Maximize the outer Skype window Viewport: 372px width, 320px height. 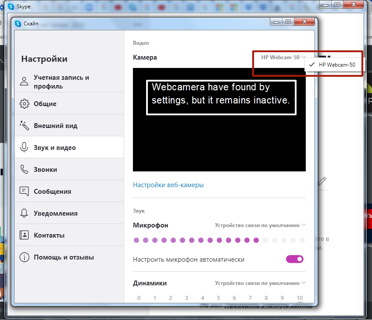coord(337,4)
